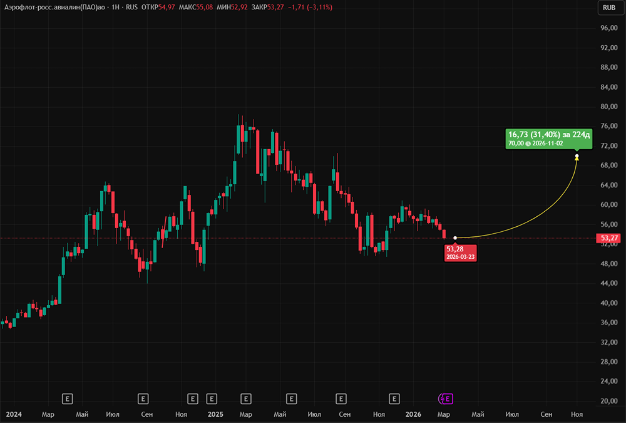Open the earnings E marker above Сен 2024
The image size is (626, 423).
143,399
